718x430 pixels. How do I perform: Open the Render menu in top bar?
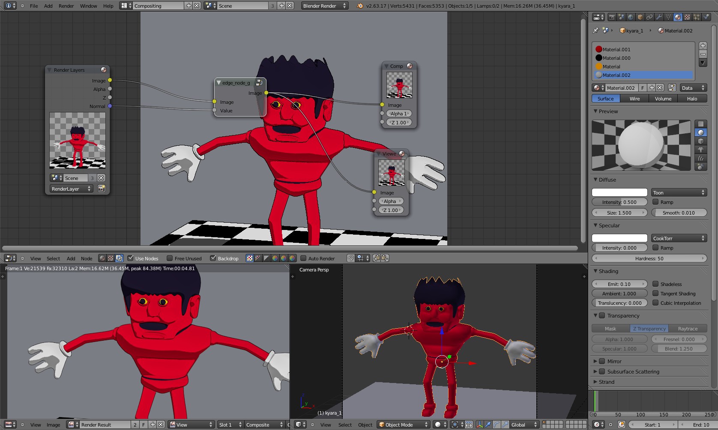(66, 6)
